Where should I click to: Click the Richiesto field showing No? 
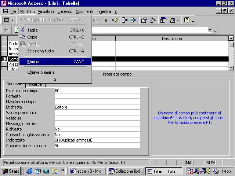click(x=97, y=129)
